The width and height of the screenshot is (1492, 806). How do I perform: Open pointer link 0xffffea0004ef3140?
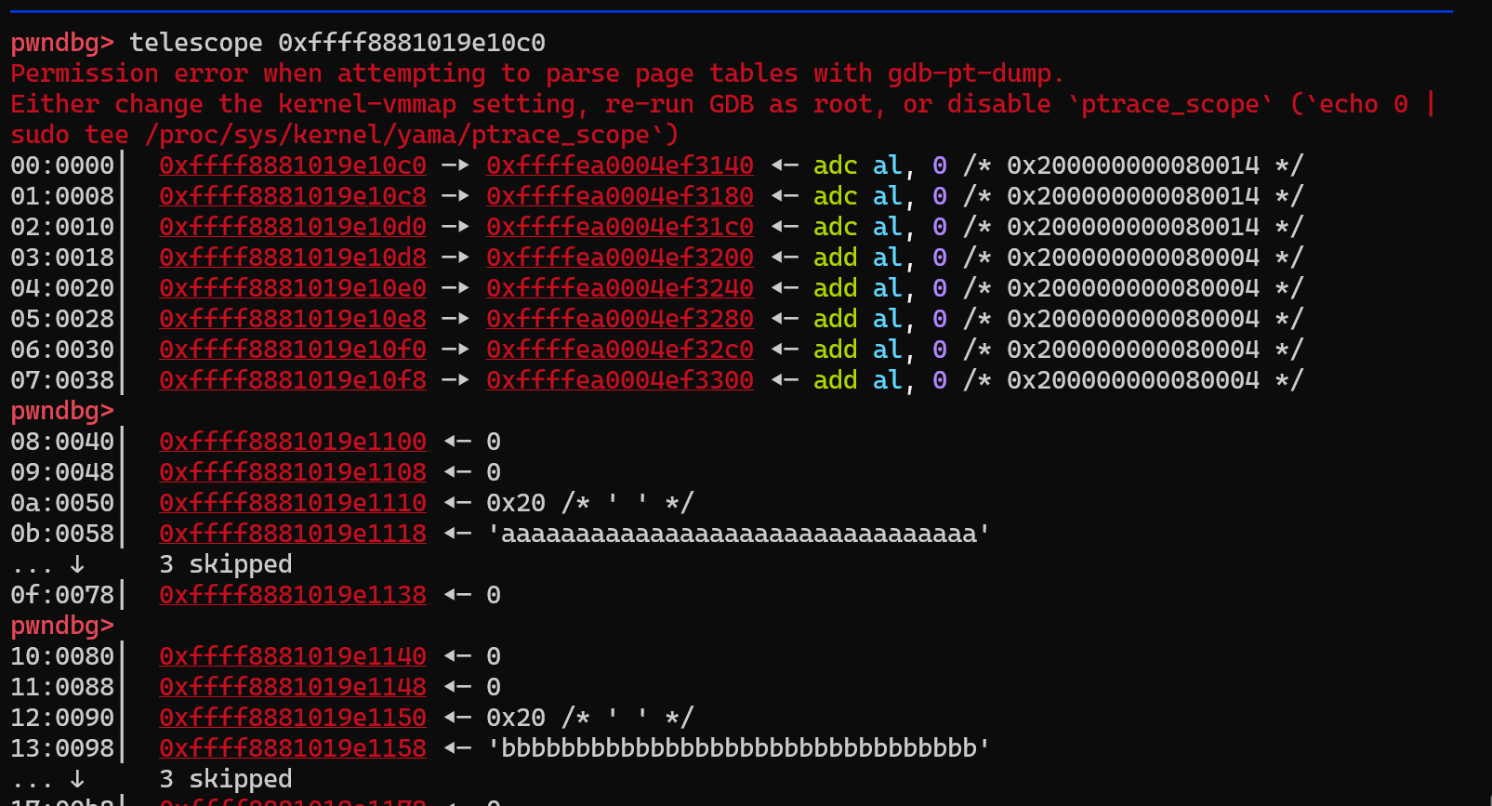pyautogui.click(x=620, y=165)
